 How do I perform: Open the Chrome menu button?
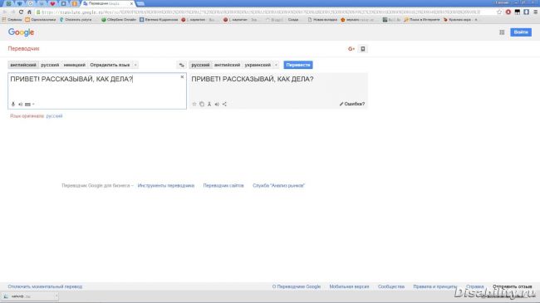click(535, 12)
